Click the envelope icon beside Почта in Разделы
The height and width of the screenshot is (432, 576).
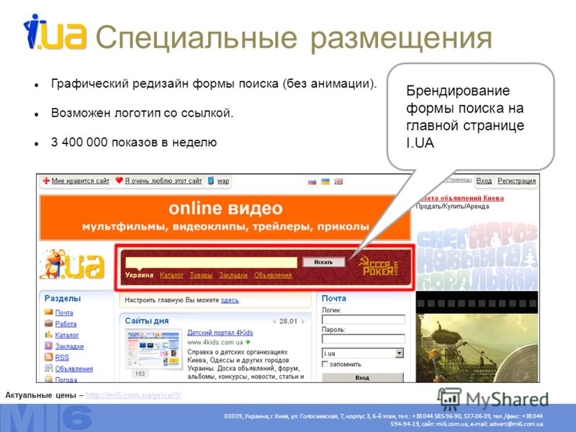[x=48, y=312]
